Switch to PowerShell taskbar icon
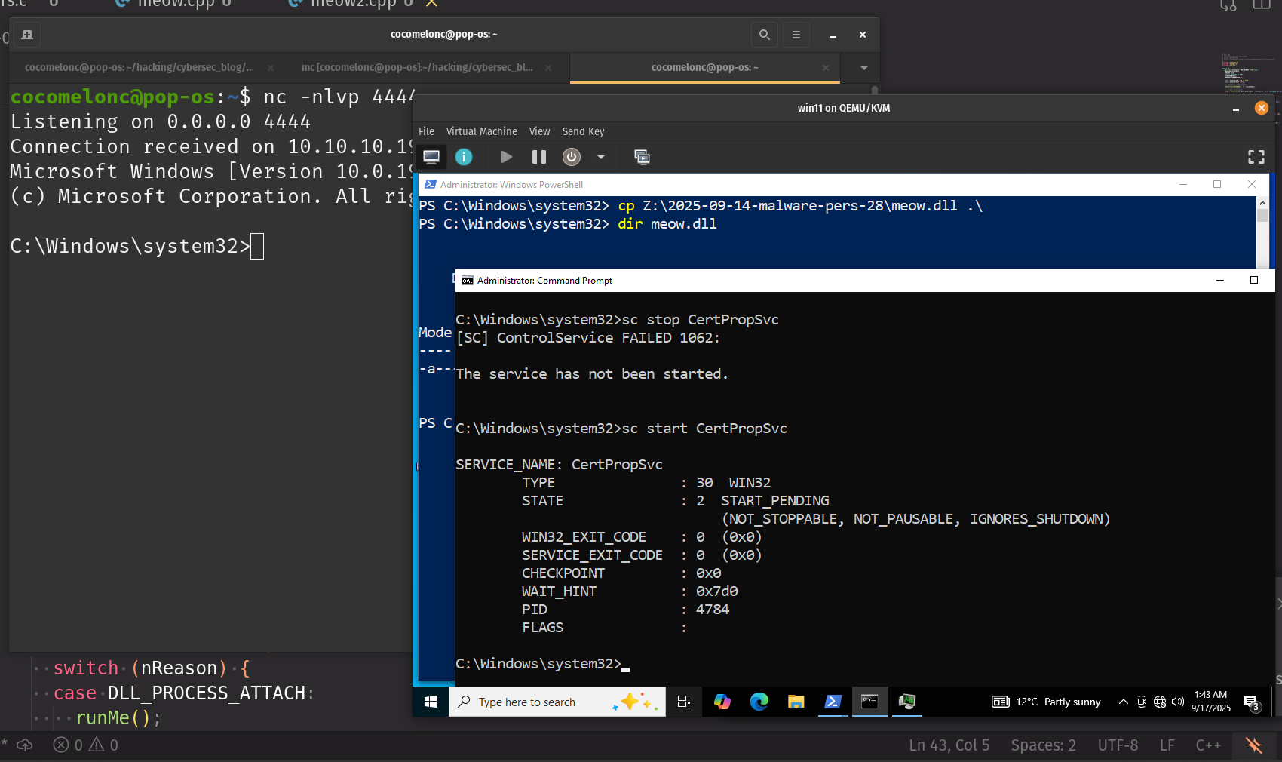This screenshot has height=762, width=1282. coord(833,702)
